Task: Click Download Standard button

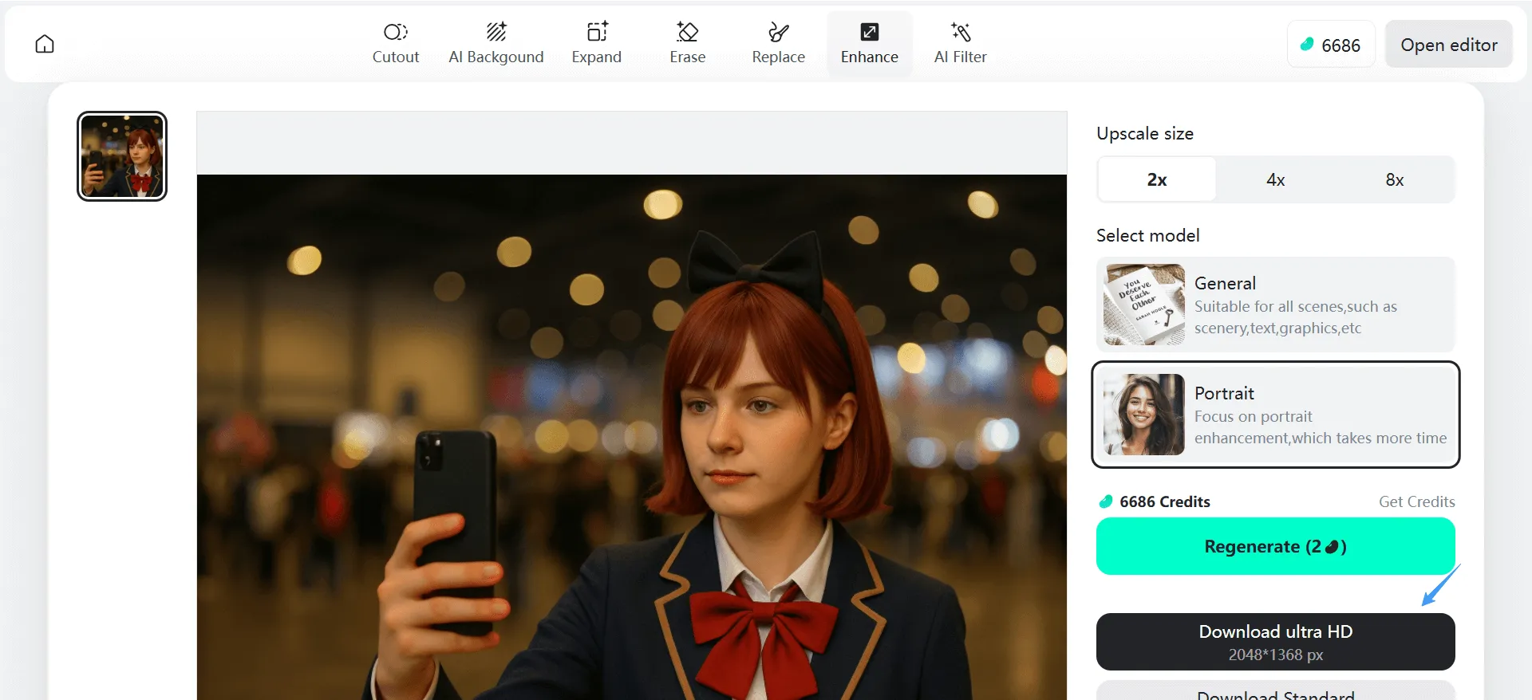Action: [1275, 692]
